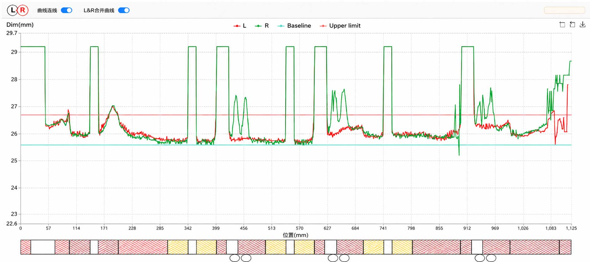Click the x-axis tick label 741
590x262 pixels.
(x=383, y=228)
